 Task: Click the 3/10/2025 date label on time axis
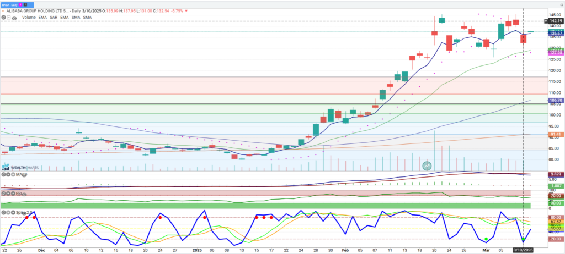click(x=523, y=250)
